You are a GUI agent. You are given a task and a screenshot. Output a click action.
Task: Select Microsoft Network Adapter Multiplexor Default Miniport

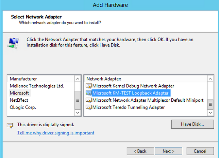click(x=148, y=100)
